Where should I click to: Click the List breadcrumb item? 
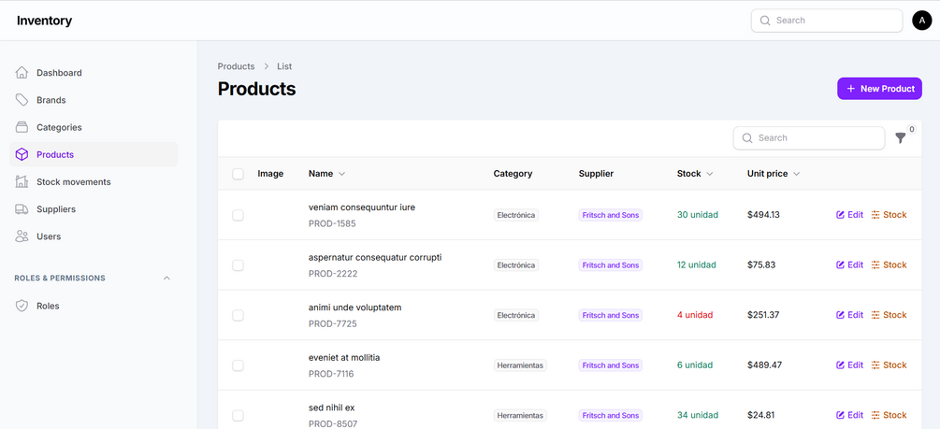284,66
